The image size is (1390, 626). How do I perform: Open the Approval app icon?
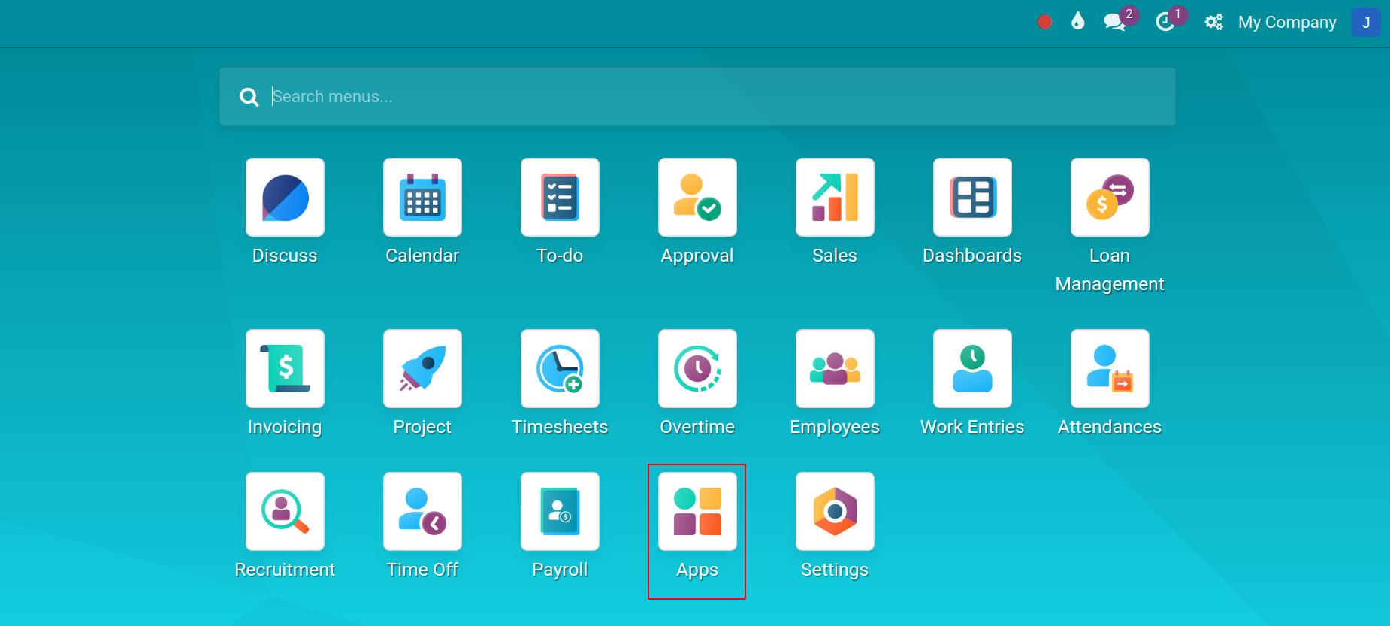pos(697,198)
